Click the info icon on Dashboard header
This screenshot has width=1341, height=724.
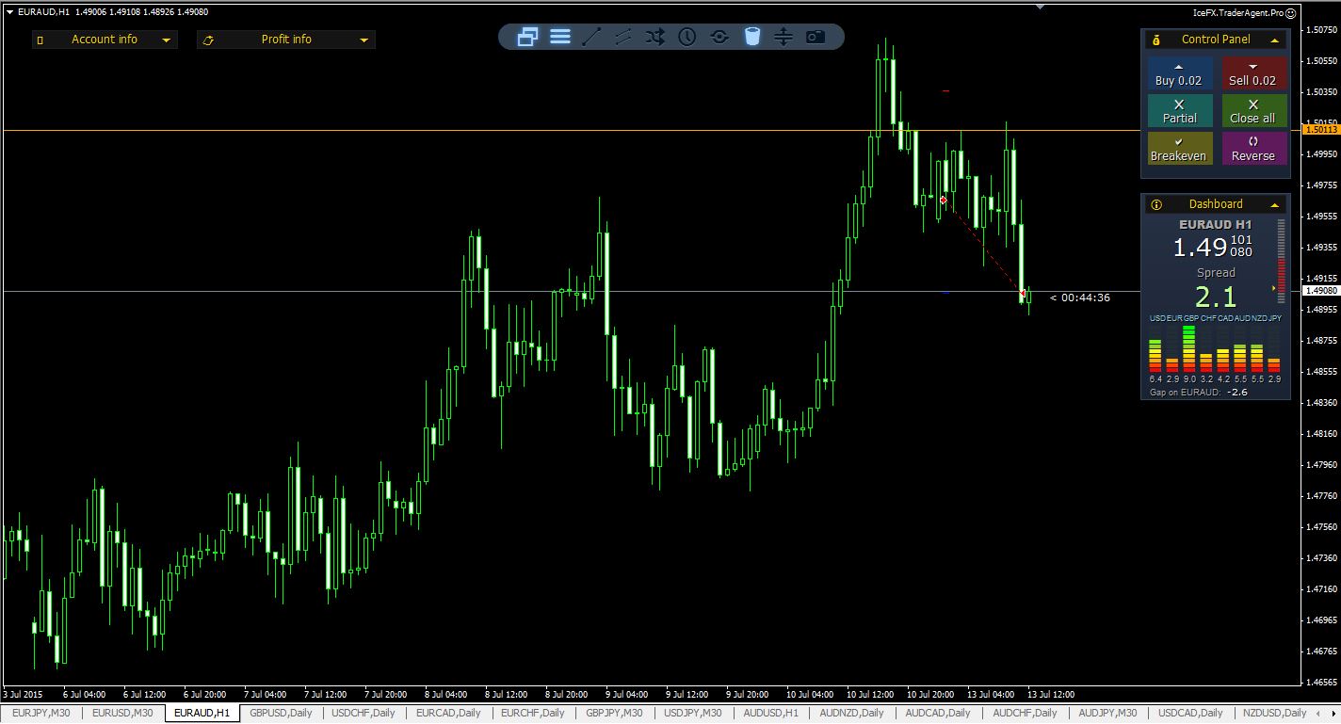[x=1156, y=204]
